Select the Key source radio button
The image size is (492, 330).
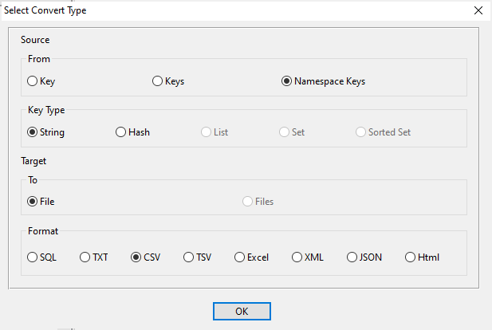(33, 81)
